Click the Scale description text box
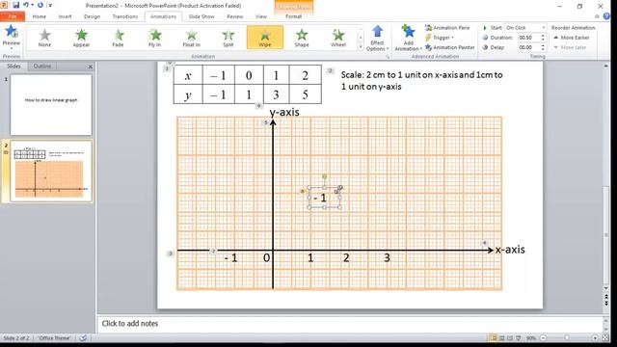617x347 pixels. pyautogui.click(x=421, y=80)
